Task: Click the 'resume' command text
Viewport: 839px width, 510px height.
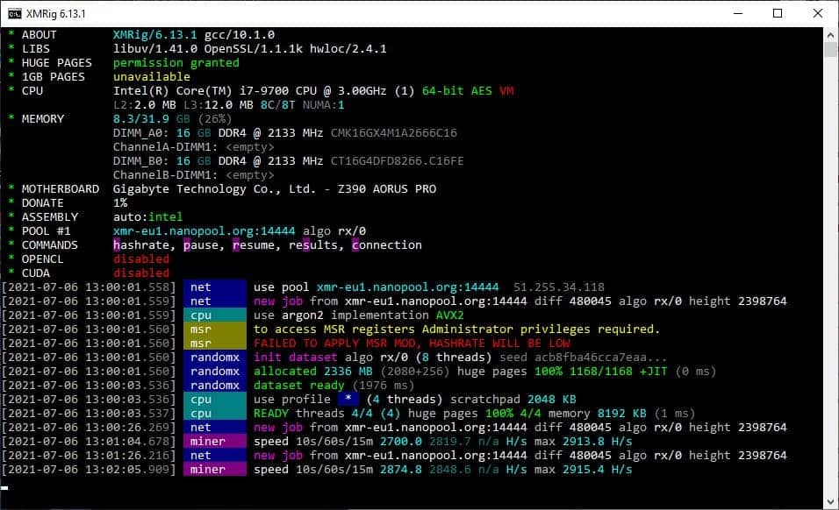Action: pos(254,245)
